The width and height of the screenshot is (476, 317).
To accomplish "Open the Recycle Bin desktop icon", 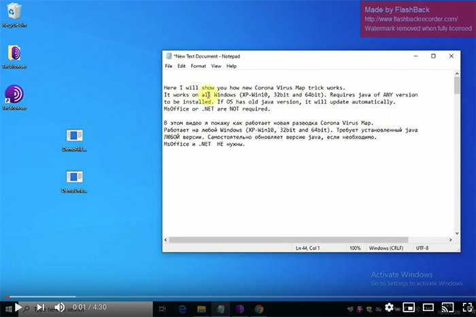I will coord(14,15).
